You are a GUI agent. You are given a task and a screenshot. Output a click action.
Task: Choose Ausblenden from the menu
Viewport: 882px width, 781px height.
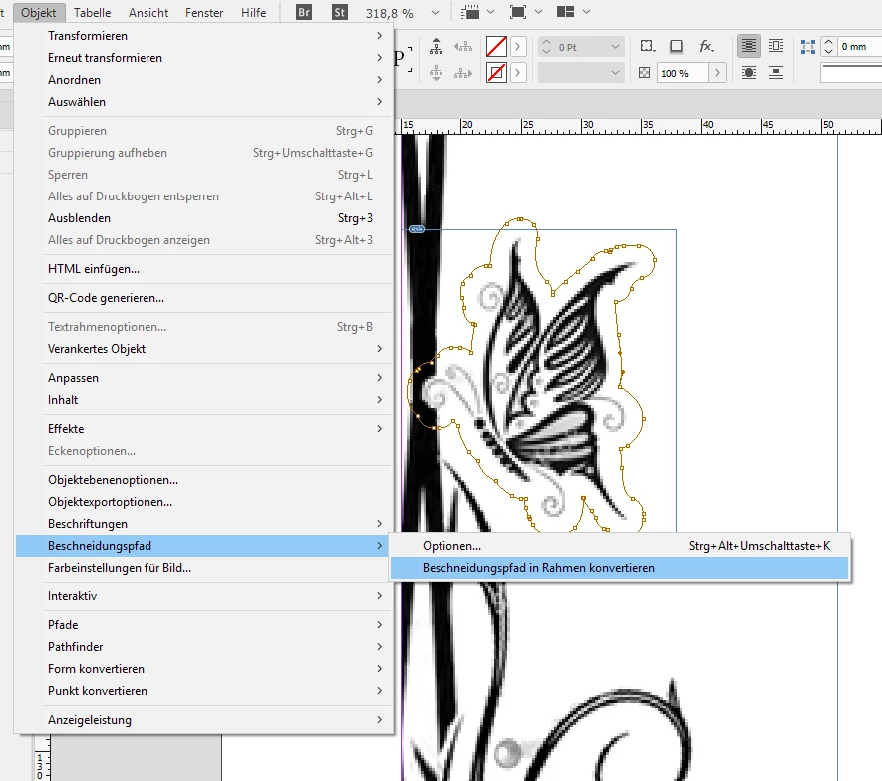coord(203,217)
